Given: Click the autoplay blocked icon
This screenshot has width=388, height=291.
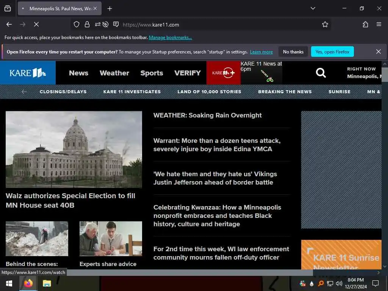Looking at the screenshot, I should (x=106, y=24).
